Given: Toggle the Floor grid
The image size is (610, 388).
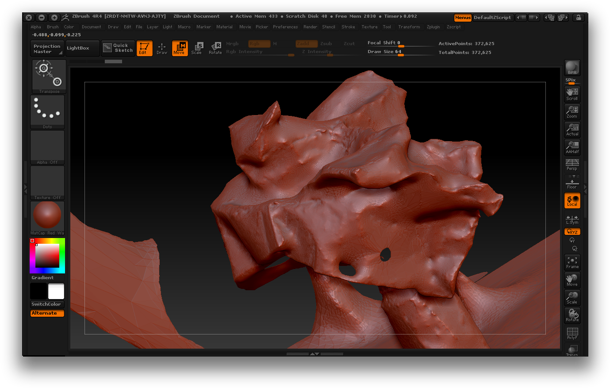Looking at the screenshot, I should (x=572, y=182).
